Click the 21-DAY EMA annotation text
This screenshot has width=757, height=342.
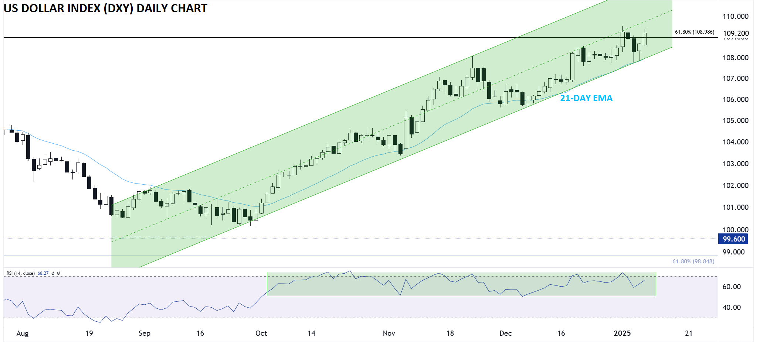[586, 98]
